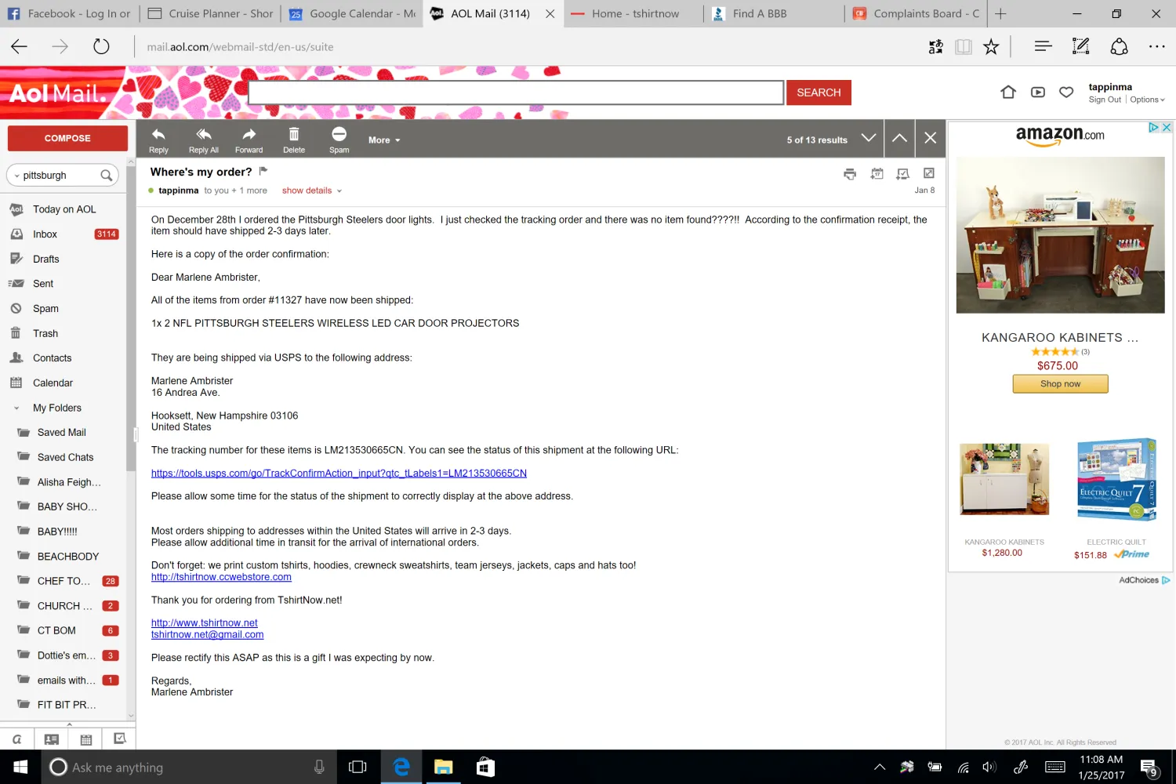Click the heart icon in header

point(1066,93)
